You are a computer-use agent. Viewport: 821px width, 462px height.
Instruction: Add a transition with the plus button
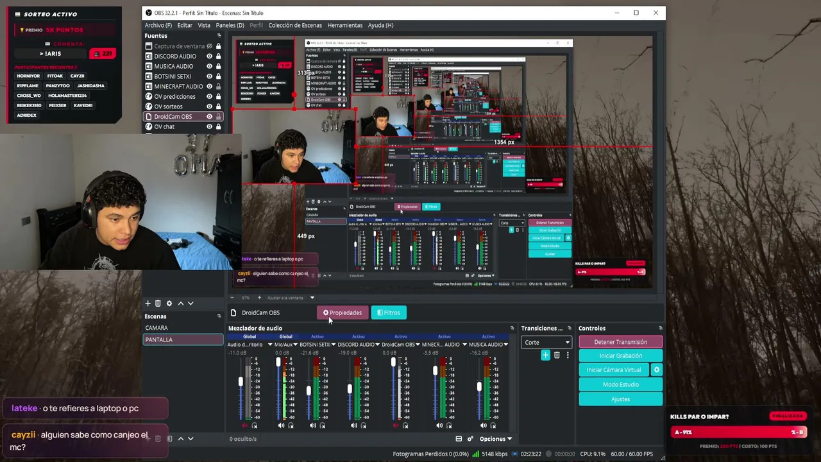coord(545,355)
